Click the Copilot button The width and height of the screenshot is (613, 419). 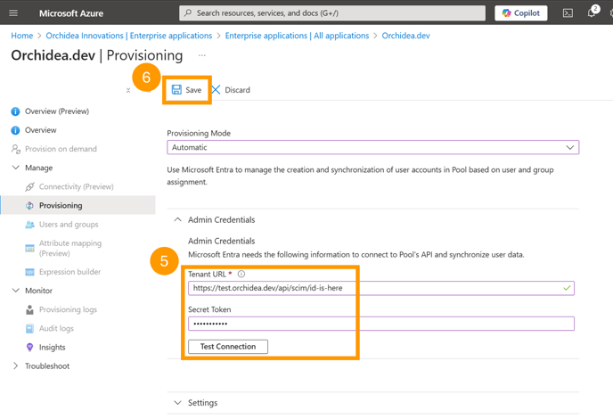(520, 12)
